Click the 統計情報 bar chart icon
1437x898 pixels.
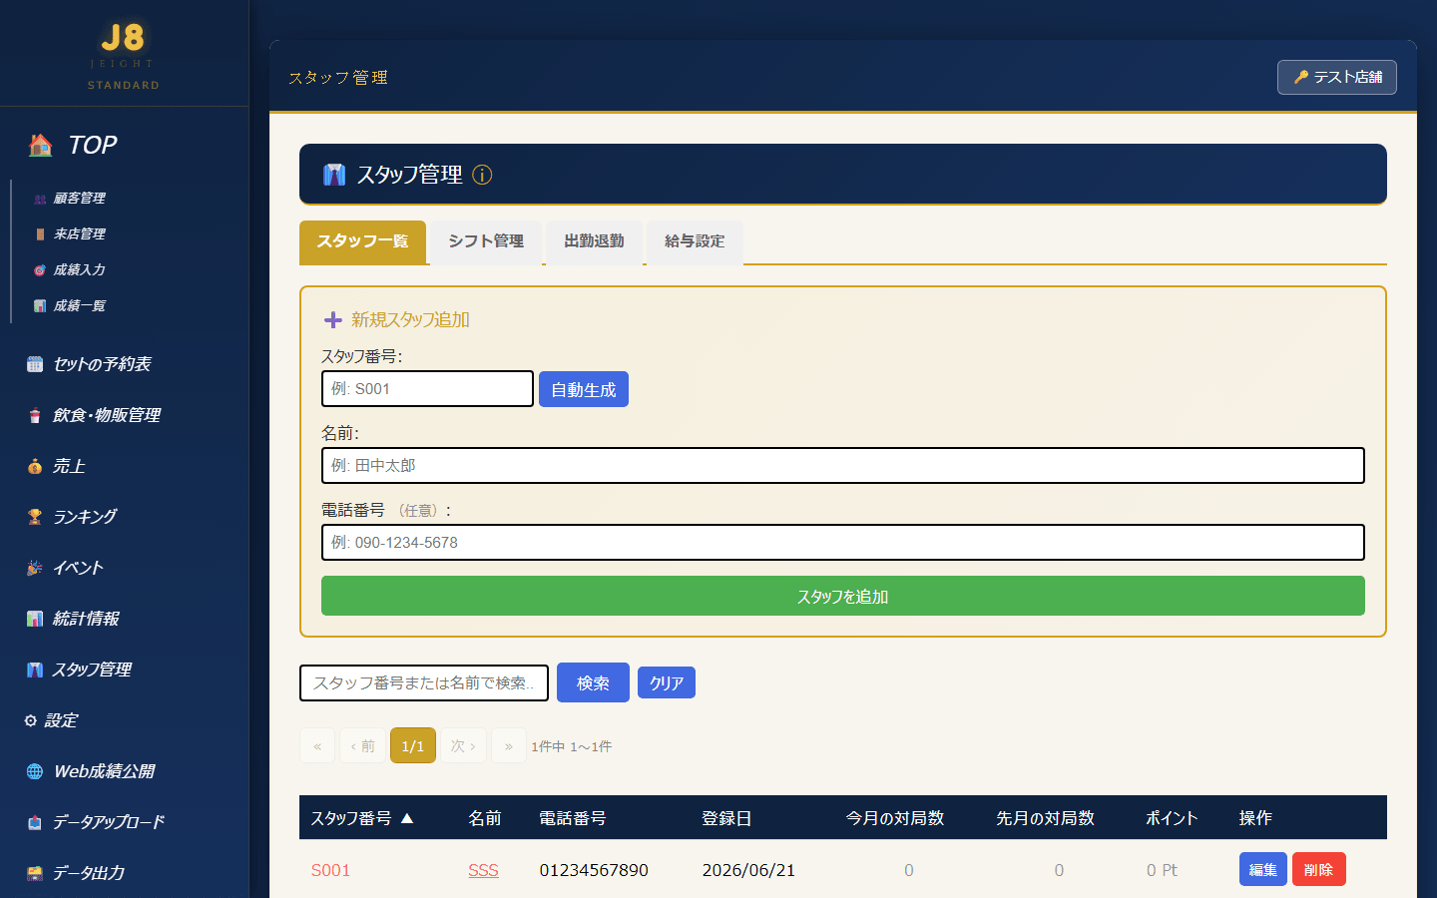tap(35, 619)
